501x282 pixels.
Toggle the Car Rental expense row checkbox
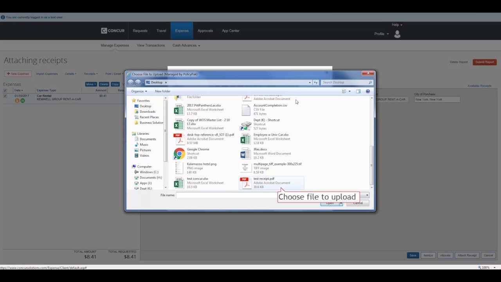click(x=5, y=96)
